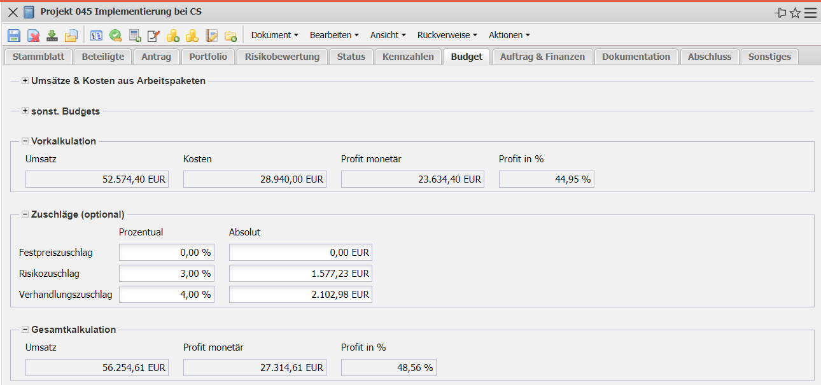Click the calculator toolbar icon

point(135,36)
